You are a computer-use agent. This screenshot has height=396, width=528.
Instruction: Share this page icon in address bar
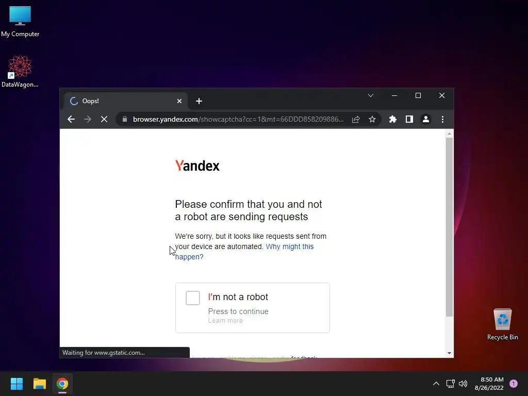[356, 119]
